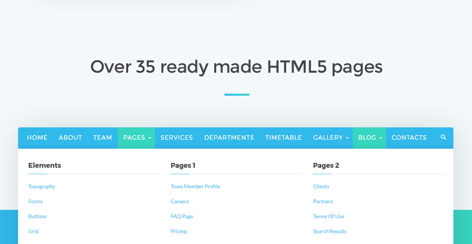
Task: Click the 'Over 35 ready made HTML5 pages' heading
Action: [236, 67]
